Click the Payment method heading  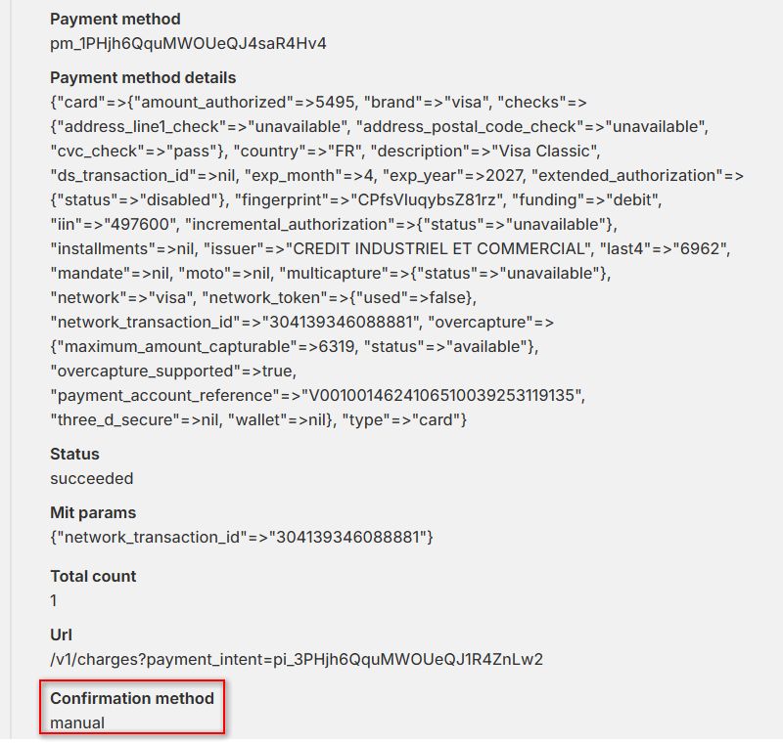click(x=115, y=19)
